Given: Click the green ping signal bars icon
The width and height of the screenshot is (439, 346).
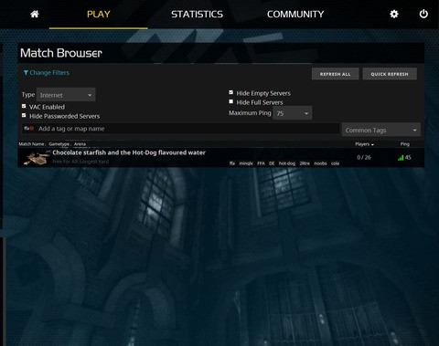Looking at the screenshot, I should tap(401, 158).
